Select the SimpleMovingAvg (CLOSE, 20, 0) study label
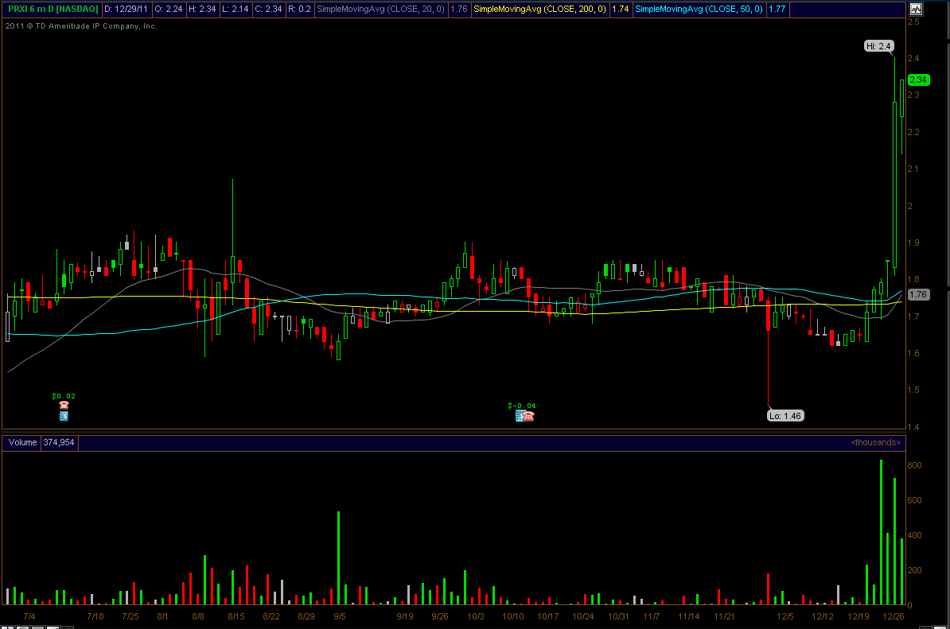 [380, 9]
